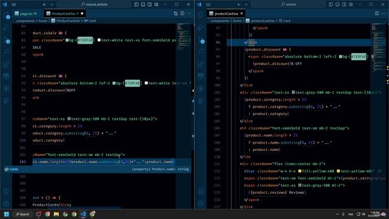Expand 'home' breadcrumb in manual_website window
The height and width of the screenshot is (219, 389).
(43, 21)
